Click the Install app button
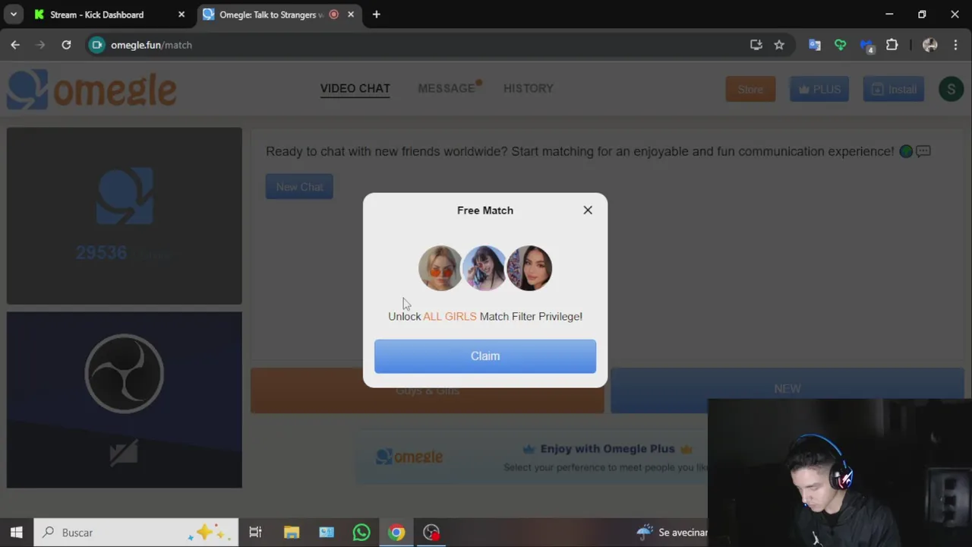The height and width of the screenshot is (547, 972). pyautogui.click(x=894, y=90)
